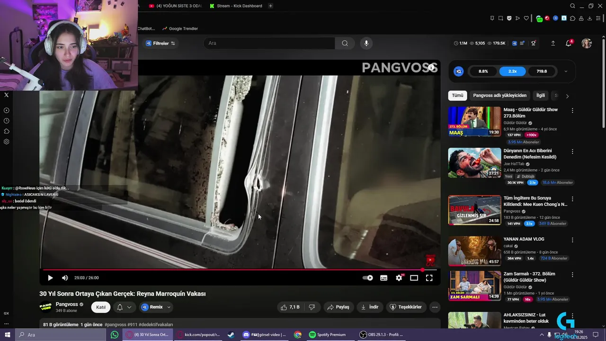The height and width of the screenshot is (341, 606).
Task: Click the browser snapshot icon
Action: pos(500,18)
